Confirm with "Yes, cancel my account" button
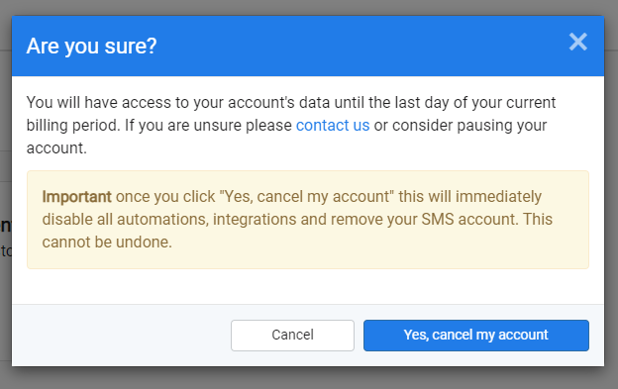Screen dimensions: 618x389 pyautogui.click(x=476, y=336)
